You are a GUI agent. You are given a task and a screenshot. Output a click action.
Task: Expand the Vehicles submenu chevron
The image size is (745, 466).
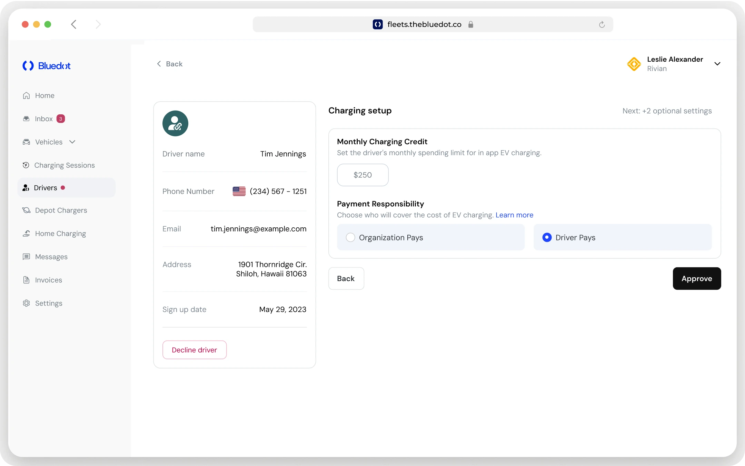[72, 142]
